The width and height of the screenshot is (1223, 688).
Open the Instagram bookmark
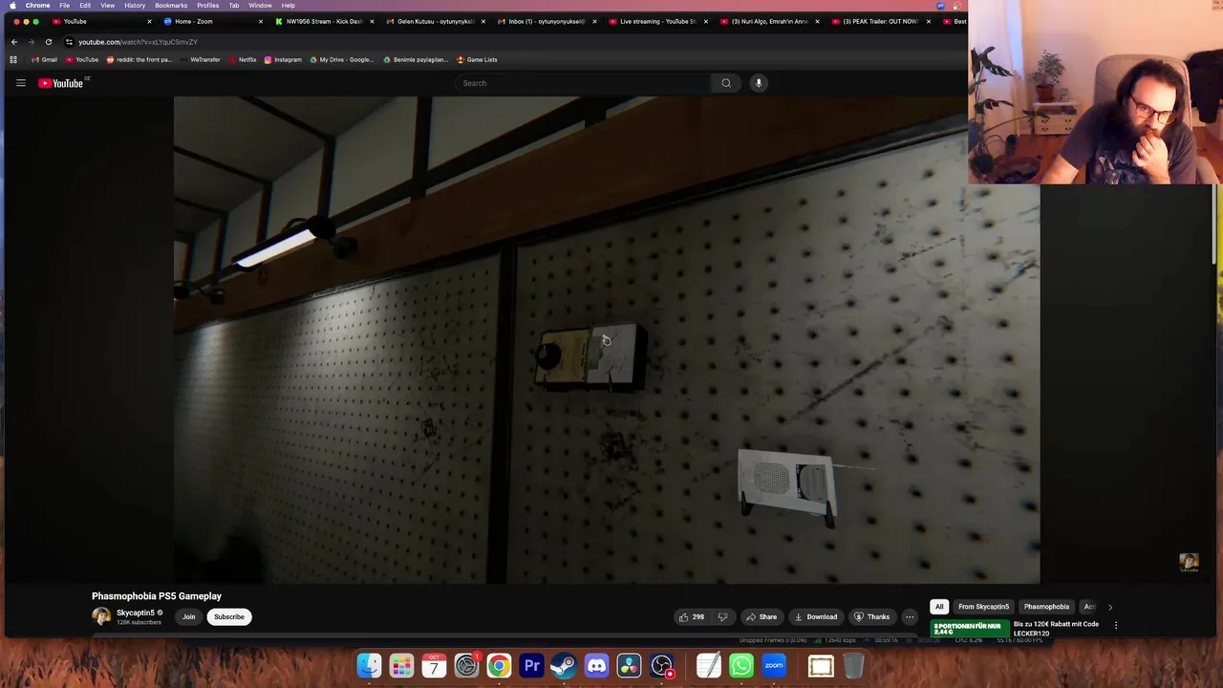click(283, 59)
